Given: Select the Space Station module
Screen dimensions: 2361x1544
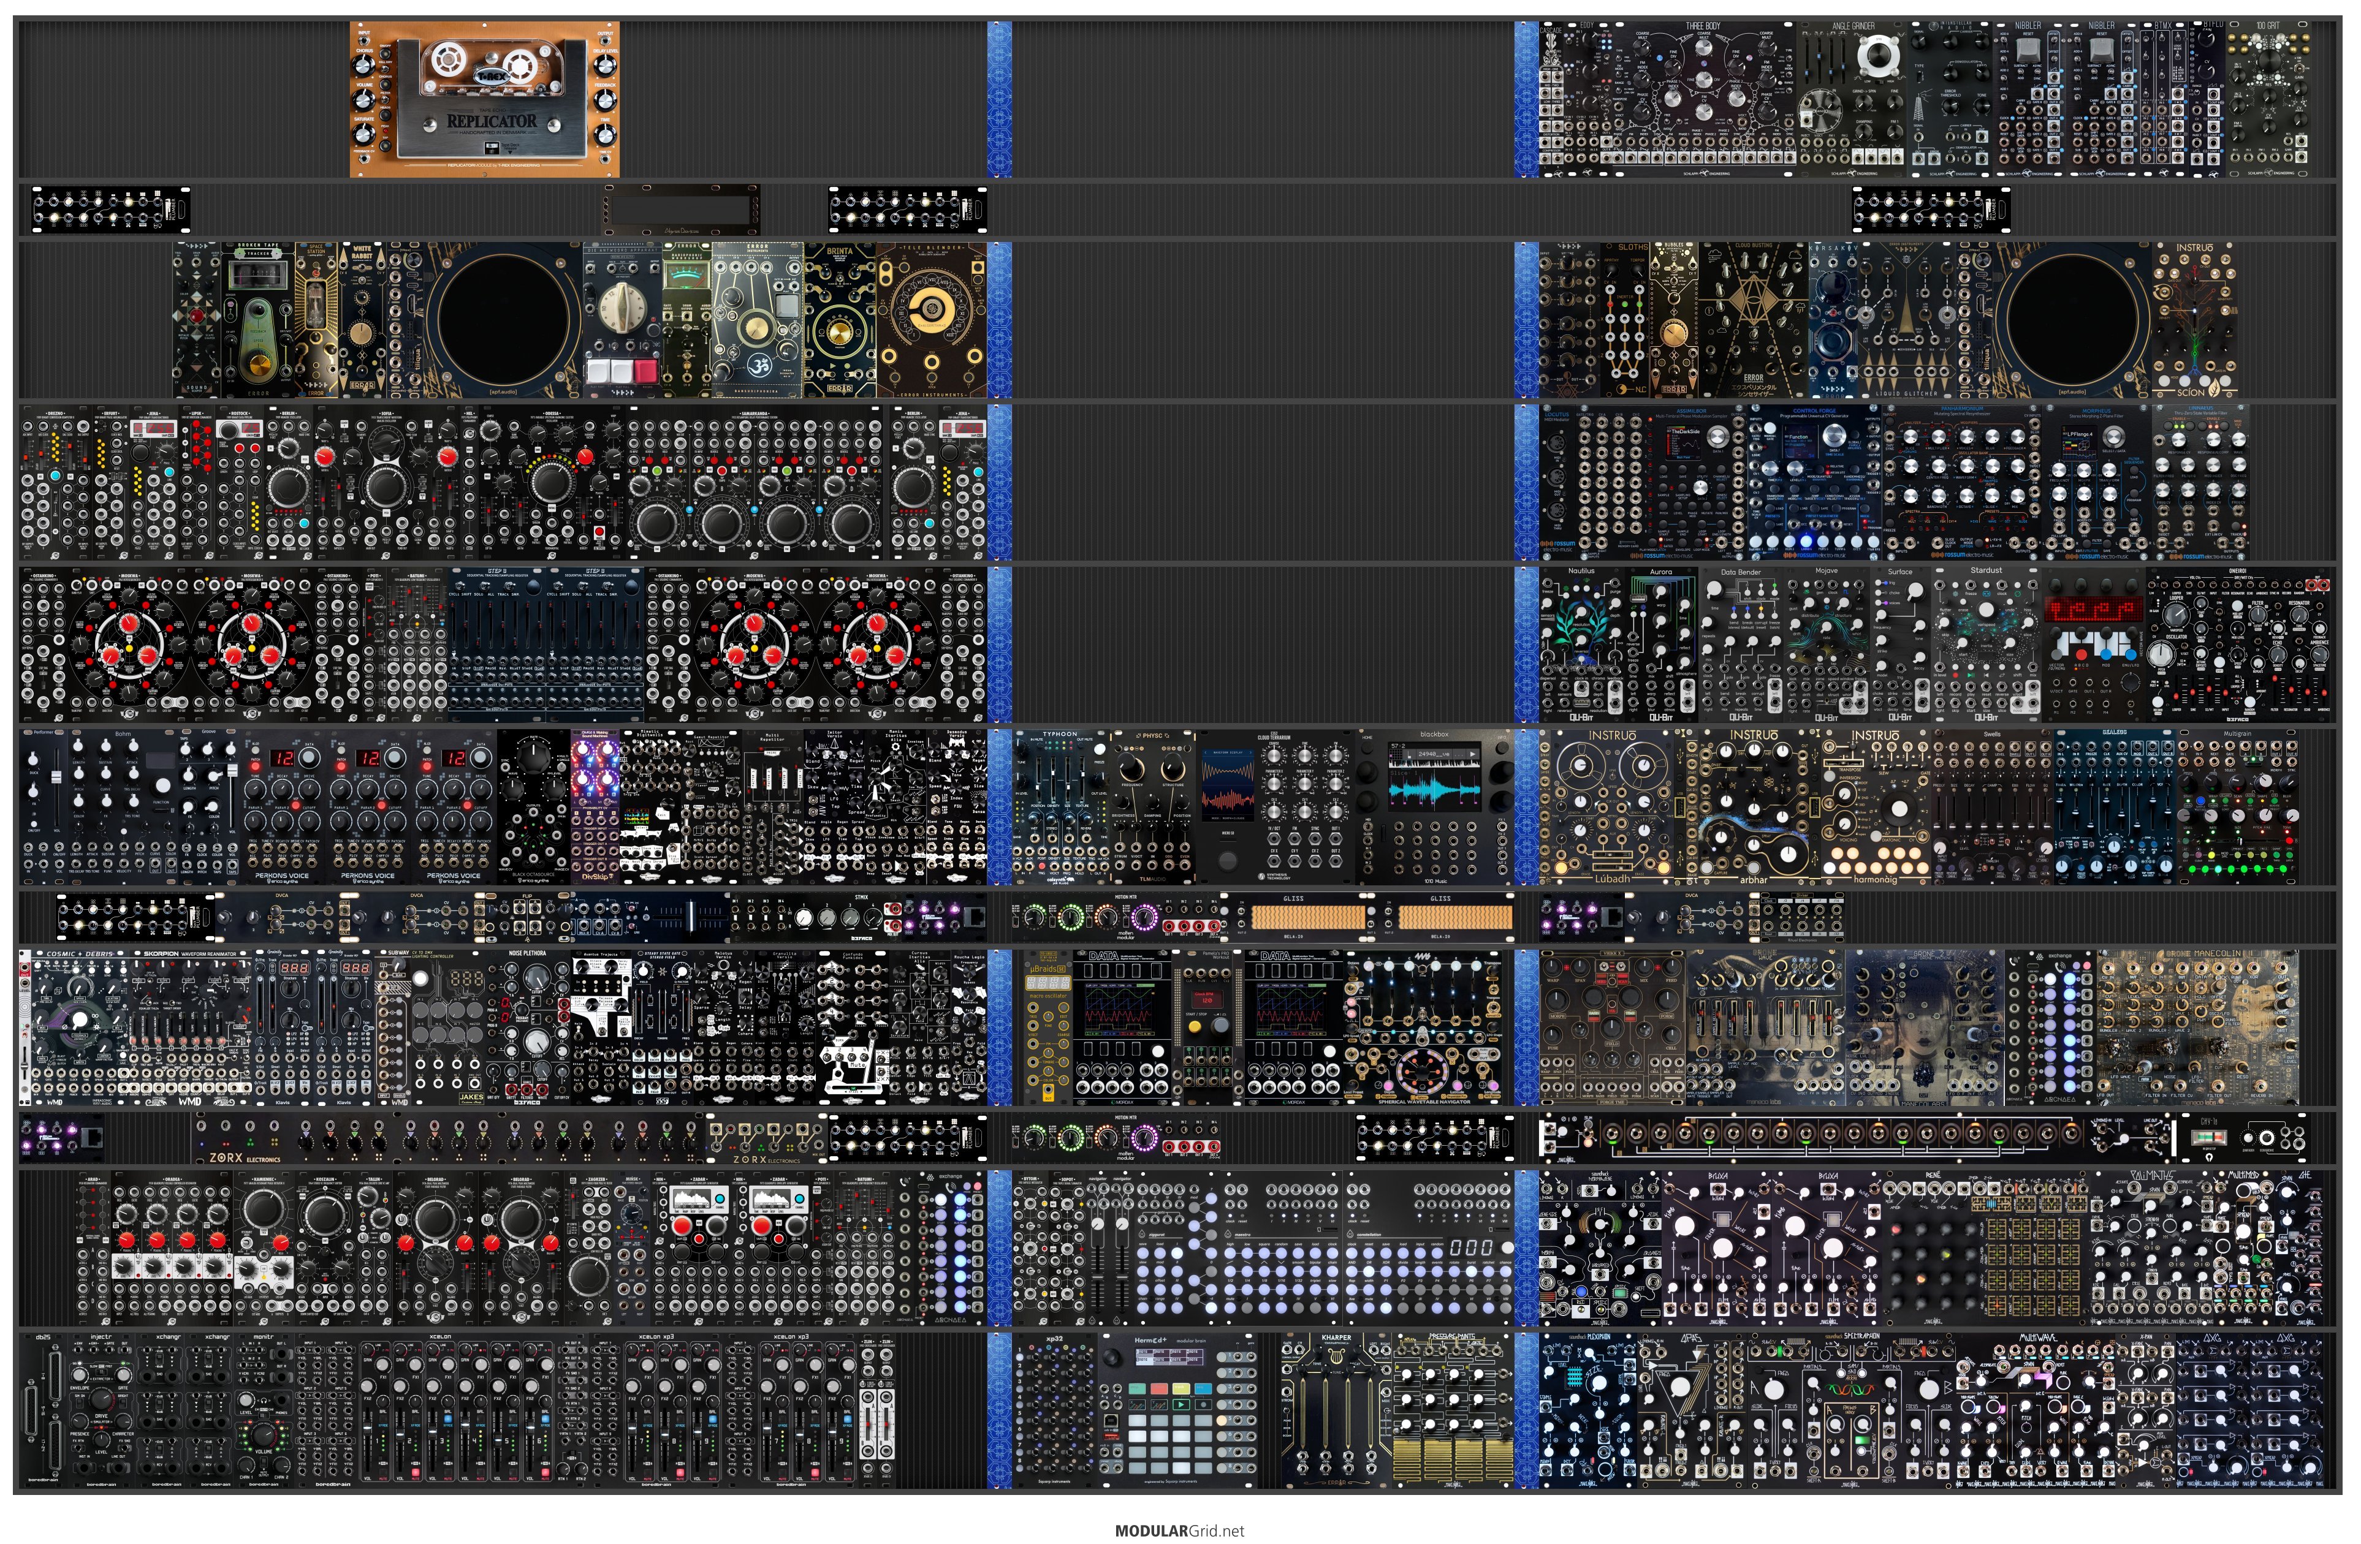Looking at the screenshot, I should [316, 320].
